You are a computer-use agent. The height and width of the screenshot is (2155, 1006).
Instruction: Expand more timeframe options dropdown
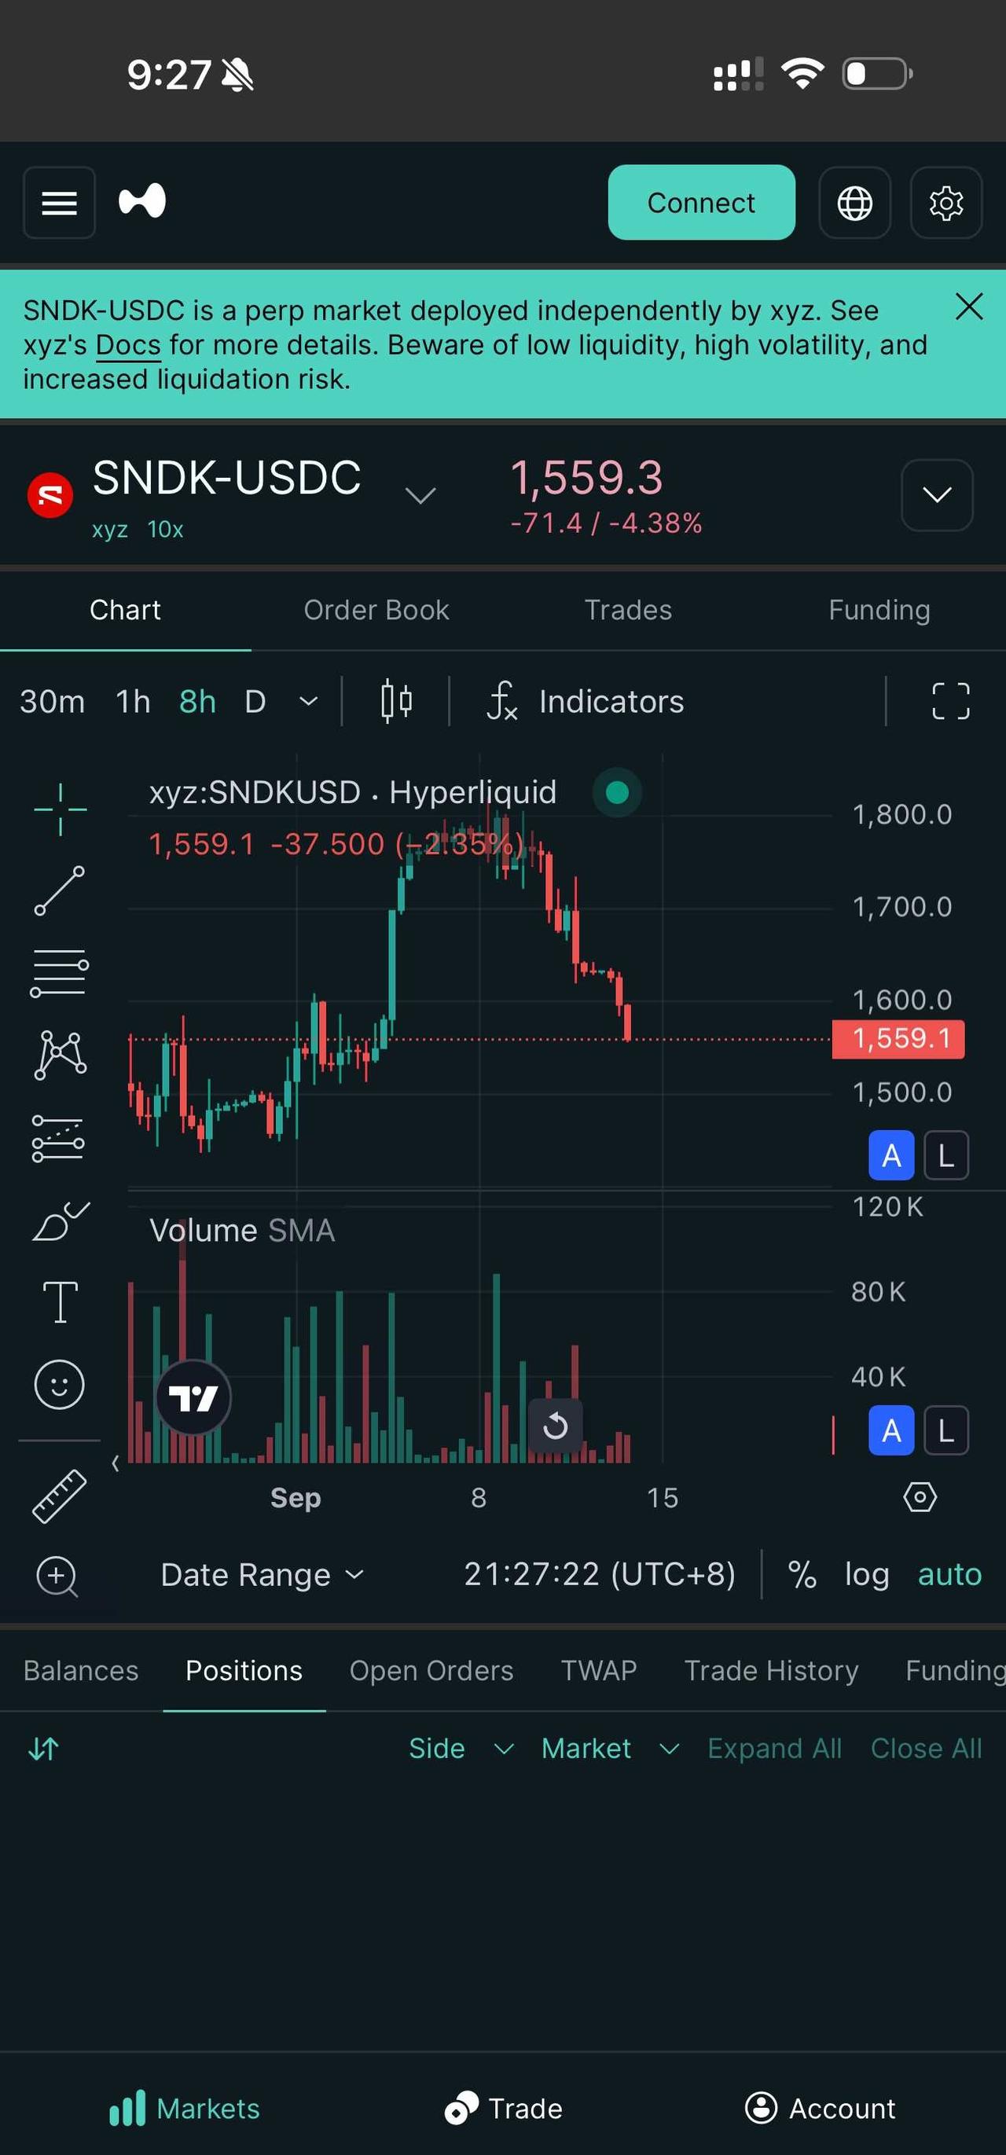(309, 701)
